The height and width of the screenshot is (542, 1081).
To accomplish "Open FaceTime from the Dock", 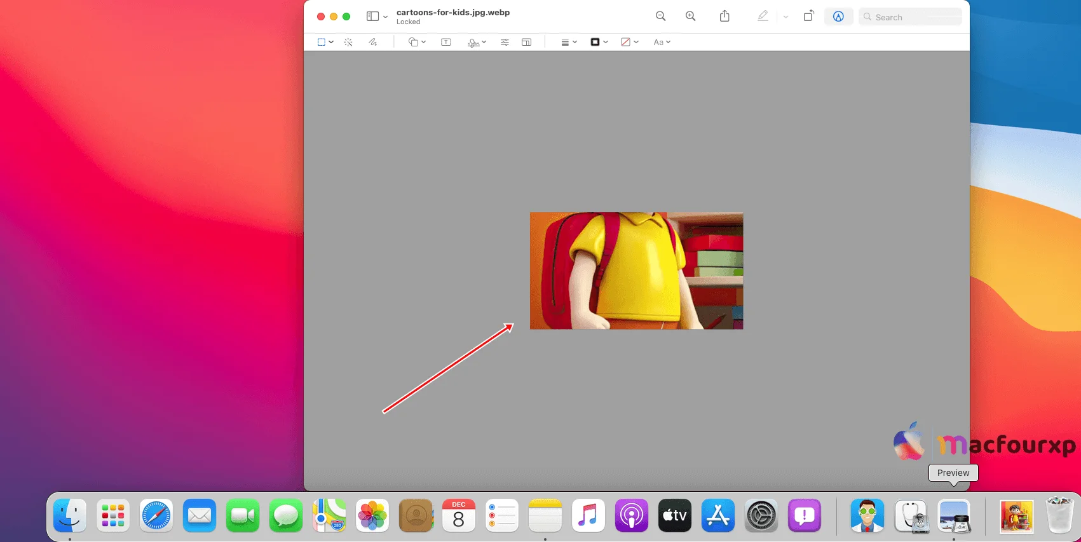I will [243, 515].
